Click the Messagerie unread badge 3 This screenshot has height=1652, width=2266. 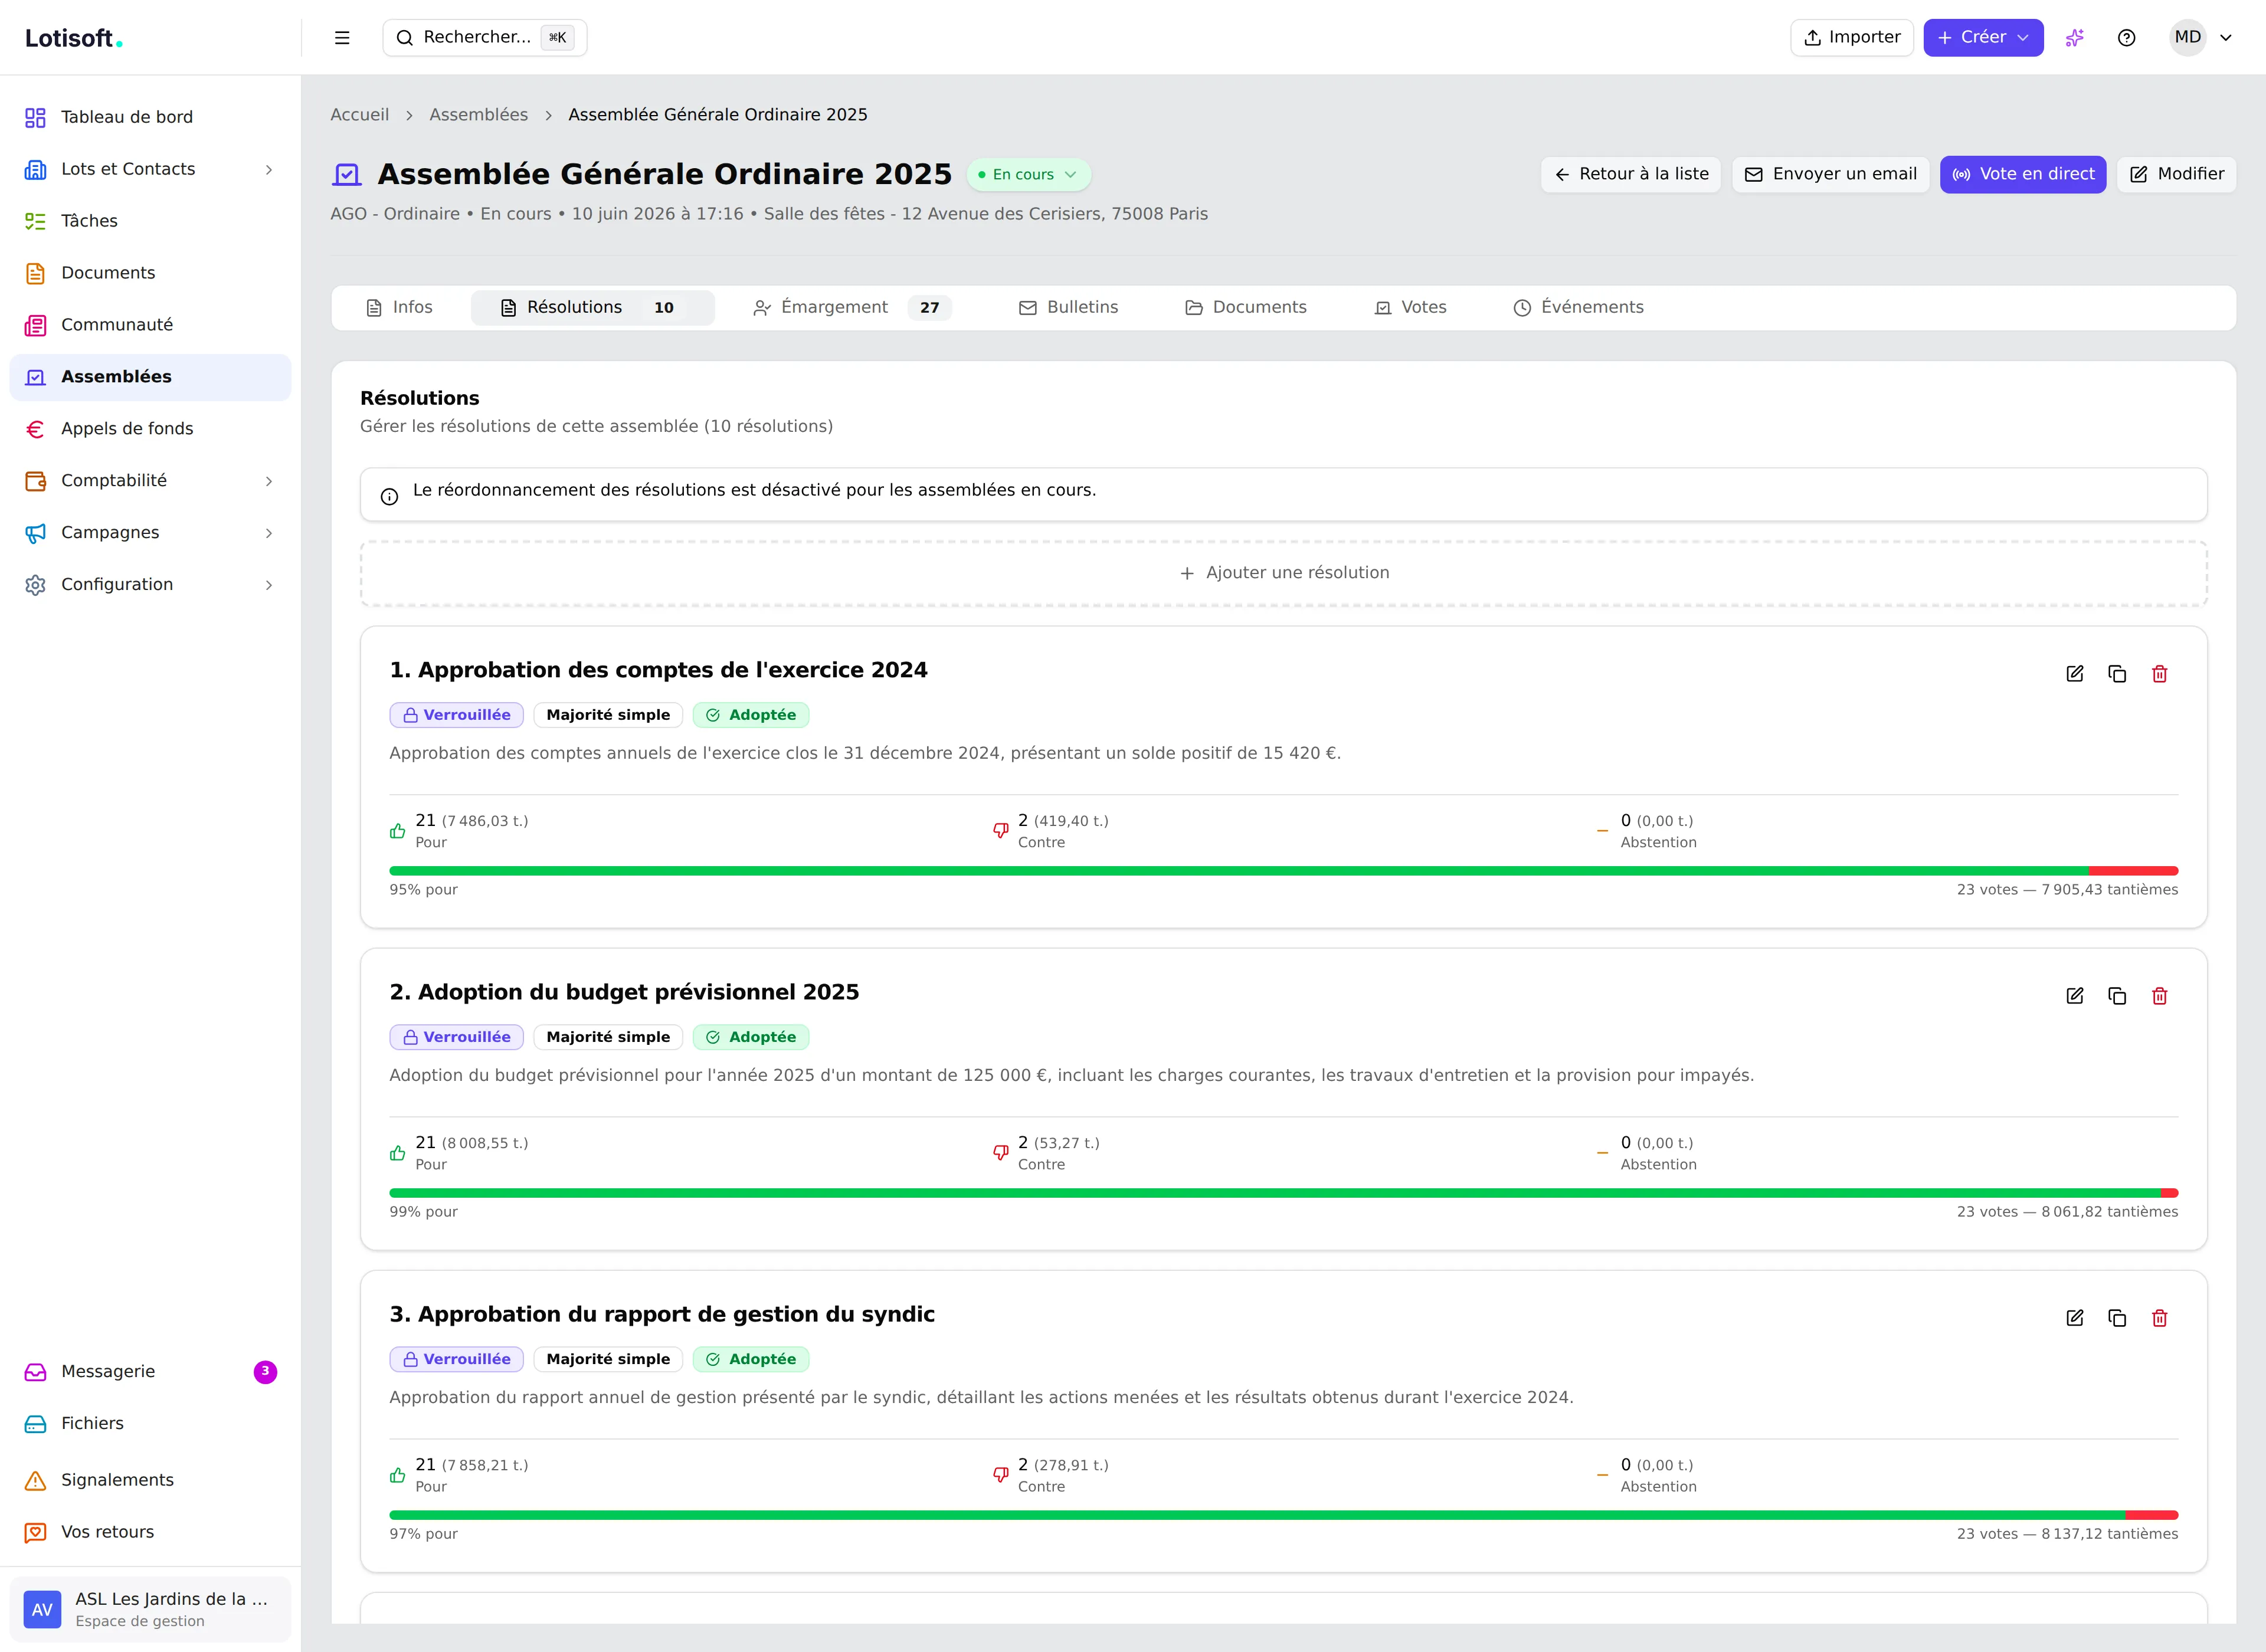(x=265, y=1372)
